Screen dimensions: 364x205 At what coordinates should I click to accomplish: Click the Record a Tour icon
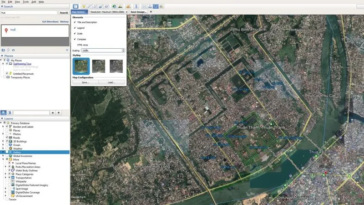[x=106, y=6]
